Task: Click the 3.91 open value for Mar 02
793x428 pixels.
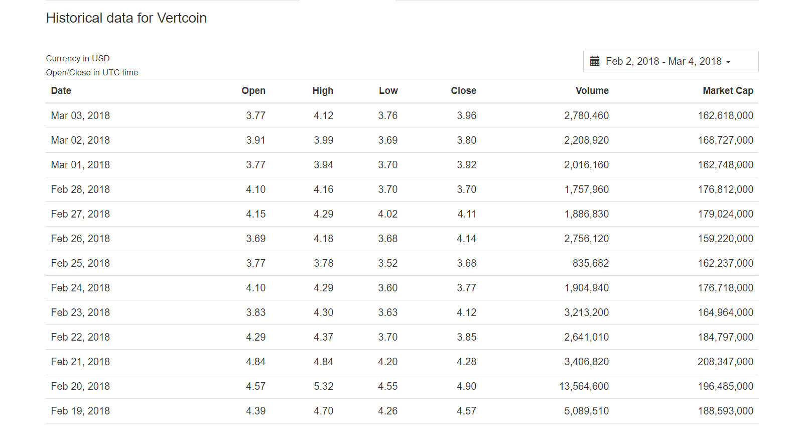Action: [255, 140]
